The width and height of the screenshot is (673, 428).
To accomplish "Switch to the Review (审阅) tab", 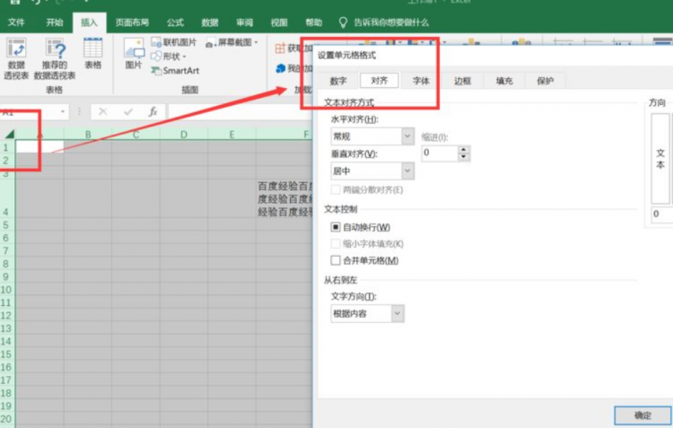I will [x=245, y=22].
